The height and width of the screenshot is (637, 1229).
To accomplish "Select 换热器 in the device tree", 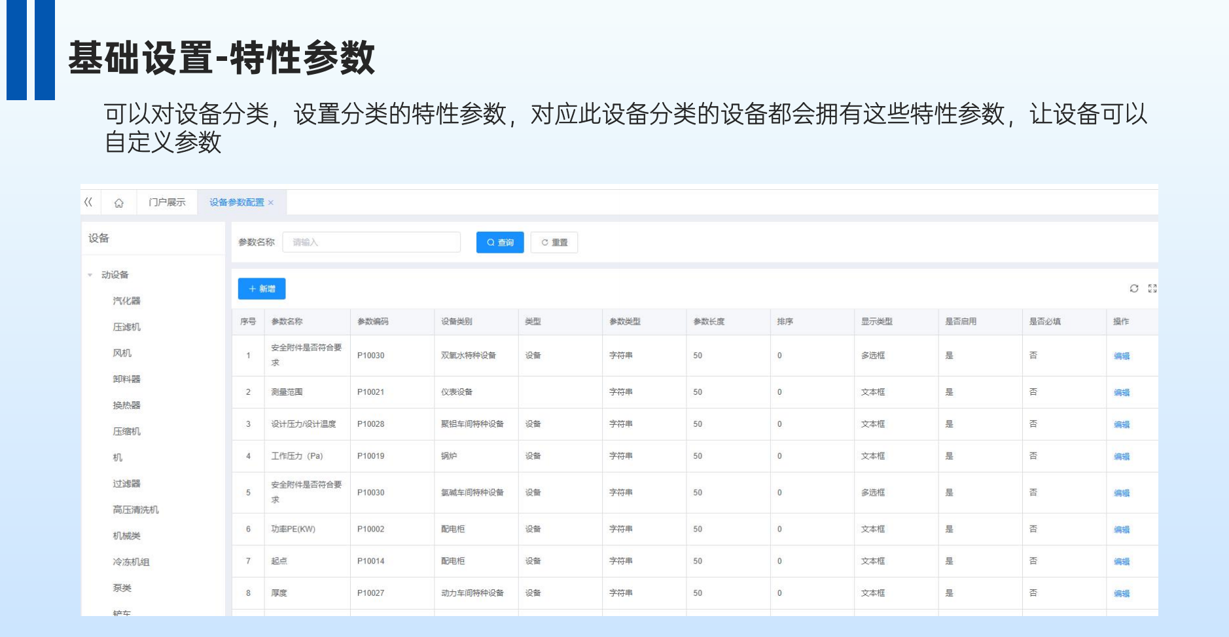I will pos(127,405).
